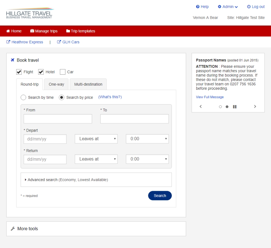Select the first carousel dot indicator
Image resolution: width=271 pixels, height=248 pixels.
(x=220, y=107)
